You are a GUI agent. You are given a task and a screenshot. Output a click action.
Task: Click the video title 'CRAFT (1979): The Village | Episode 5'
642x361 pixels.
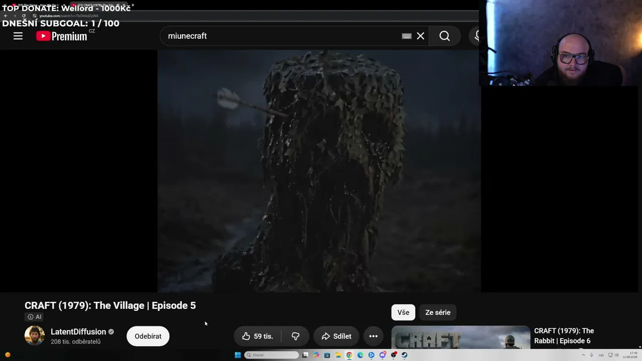110,305
